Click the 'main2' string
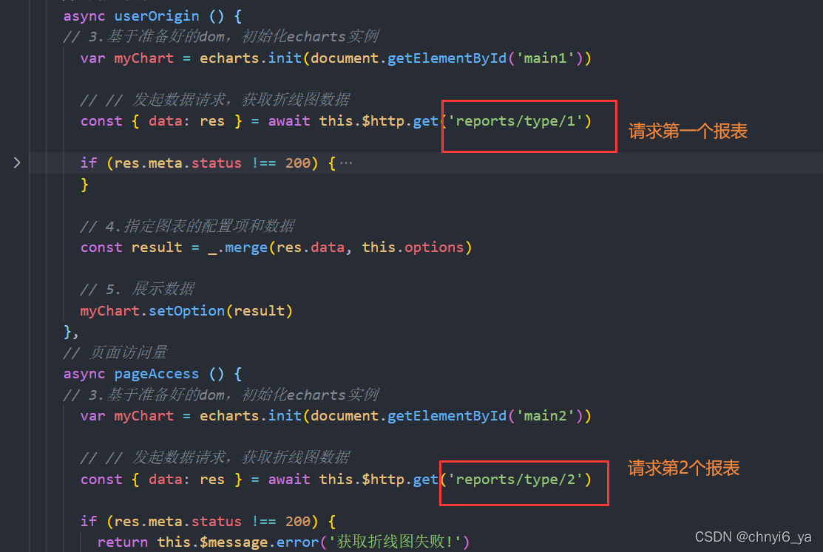This screenshot has width=823, height=552. tap(546, 416)
